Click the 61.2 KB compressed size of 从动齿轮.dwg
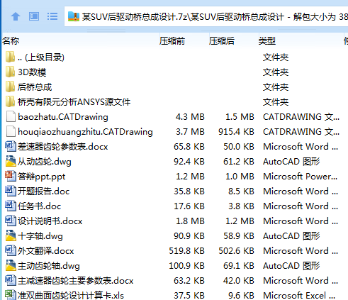 239,162
